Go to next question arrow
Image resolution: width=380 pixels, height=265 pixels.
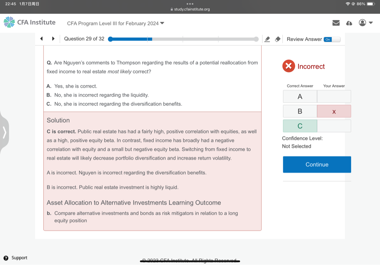[x=53, y=39]
